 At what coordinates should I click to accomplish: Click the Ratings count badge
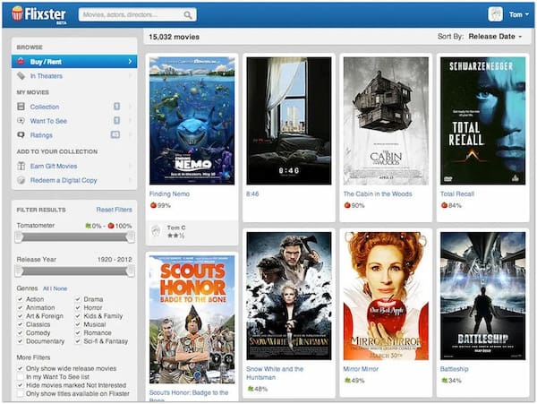[x=115, y=134]
